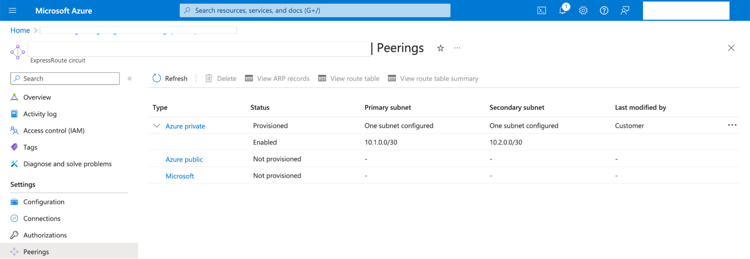Focus the global search resources box

[315, 10]
